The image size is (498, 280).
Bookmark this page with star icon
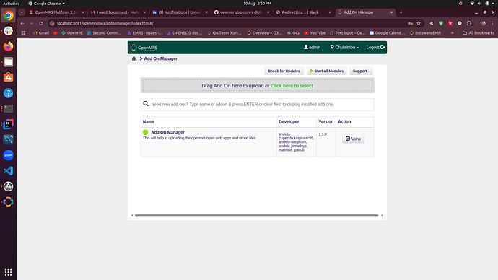click(419, 23)
